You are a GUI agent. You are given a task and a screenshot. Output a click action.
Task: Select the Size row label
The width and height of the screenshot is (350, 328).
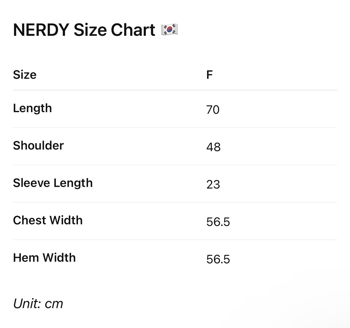point(25,75)
